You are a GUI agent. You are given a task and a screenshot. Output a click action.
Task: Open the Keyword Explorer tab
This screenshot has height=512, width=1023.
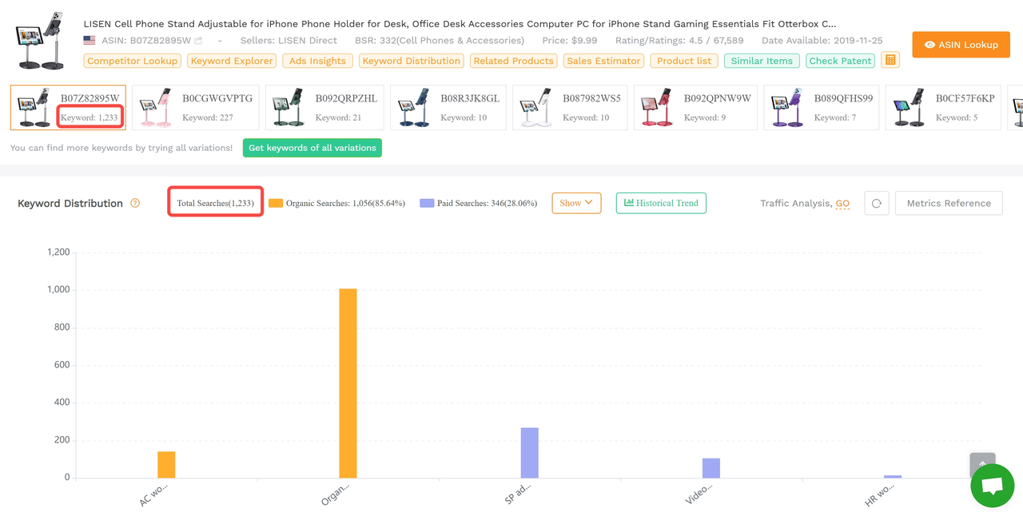tap(232, 61)
